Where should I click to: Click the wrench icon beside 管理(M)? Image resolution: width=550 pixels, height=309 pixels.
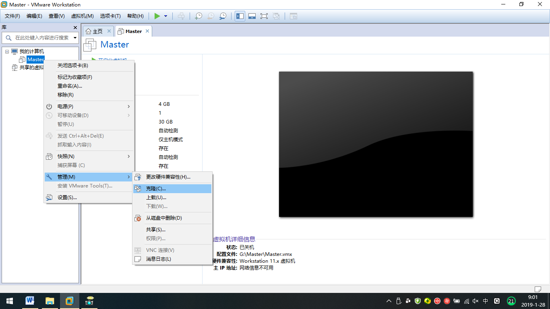tap(49, 177)
